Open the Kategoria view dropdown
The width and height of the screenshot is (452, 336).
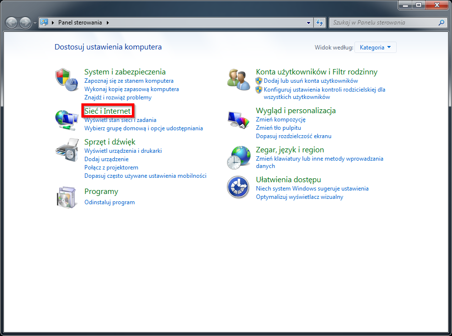376,47
